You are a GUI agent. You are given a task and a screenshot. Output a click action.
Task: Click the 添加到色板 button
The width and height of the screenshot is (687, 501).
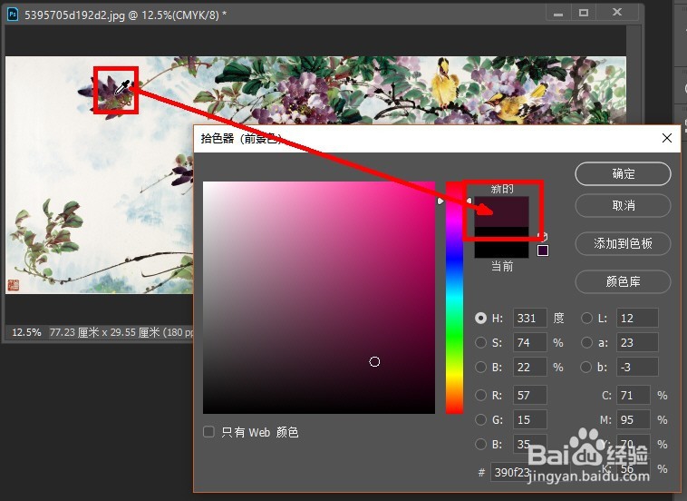[623, 243]
